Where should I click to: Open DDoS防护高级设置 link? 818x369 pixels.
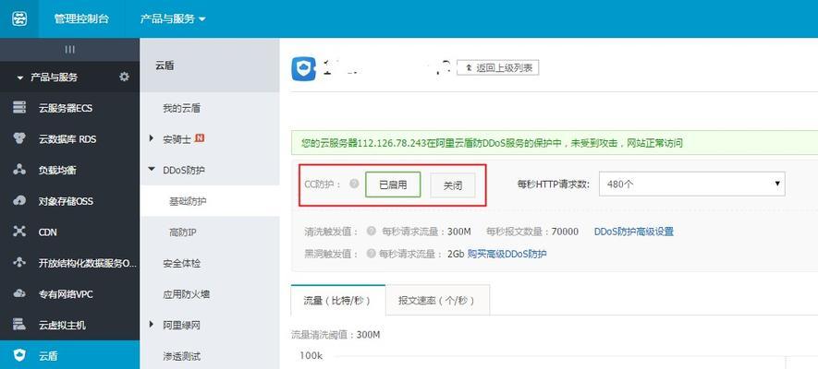634,232
